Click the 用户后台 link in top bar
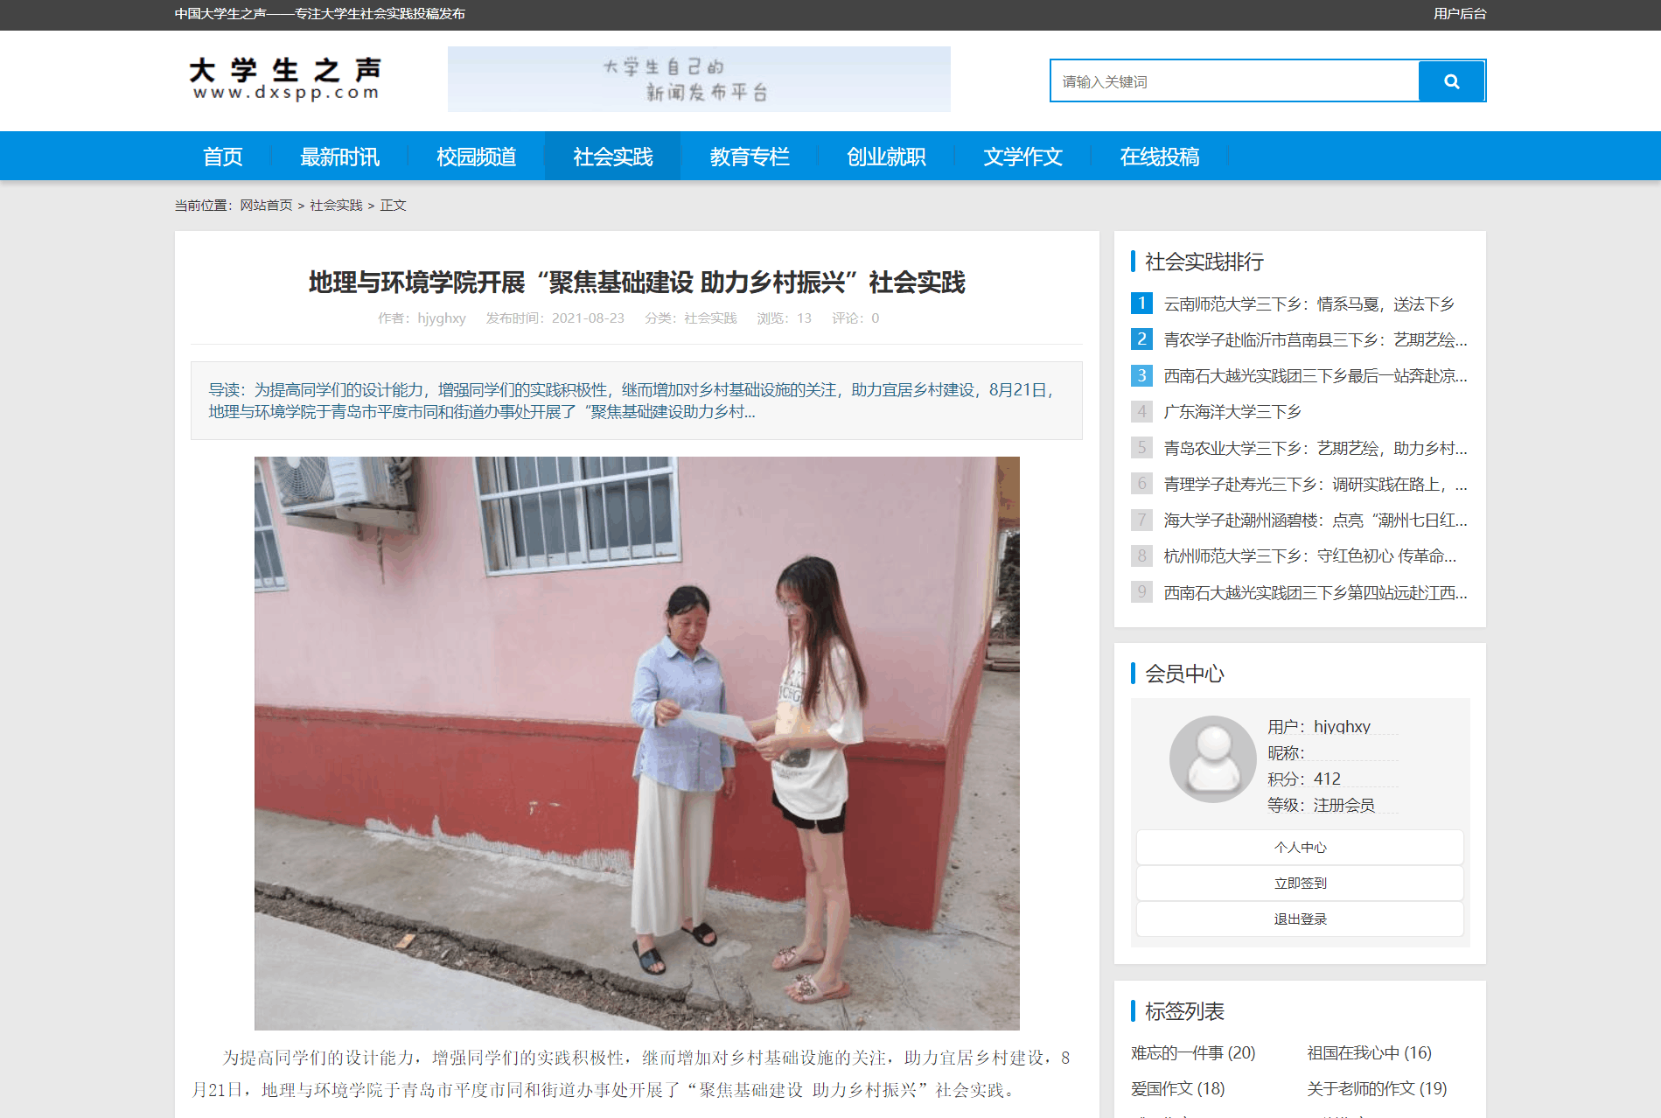The height and width of the screenshot is (1118, 1661). click(1459, 14)
